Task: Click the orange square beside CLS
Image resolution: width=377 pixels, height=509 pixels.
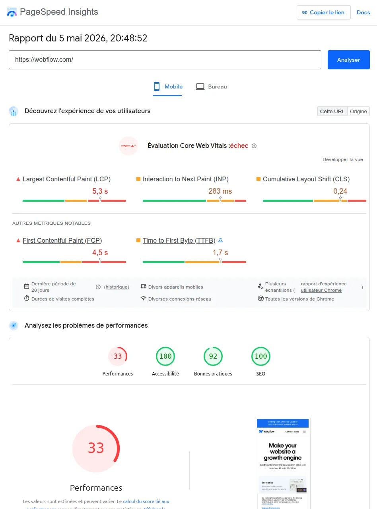Action: point(258,179)
